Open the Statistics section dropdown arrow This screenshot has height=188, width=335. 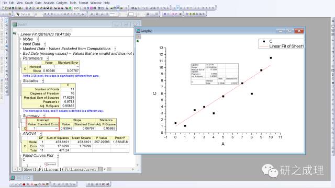(43, 81)
